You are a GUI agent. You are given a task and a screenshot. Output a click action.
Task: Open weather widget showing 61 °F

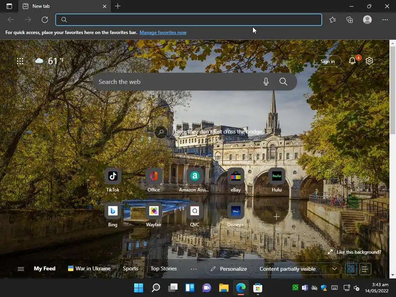(x=50, y=61)
